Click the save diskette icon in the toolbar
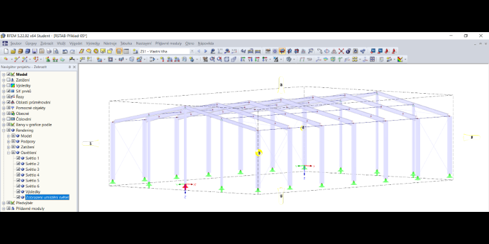 [x=35, y=51]
